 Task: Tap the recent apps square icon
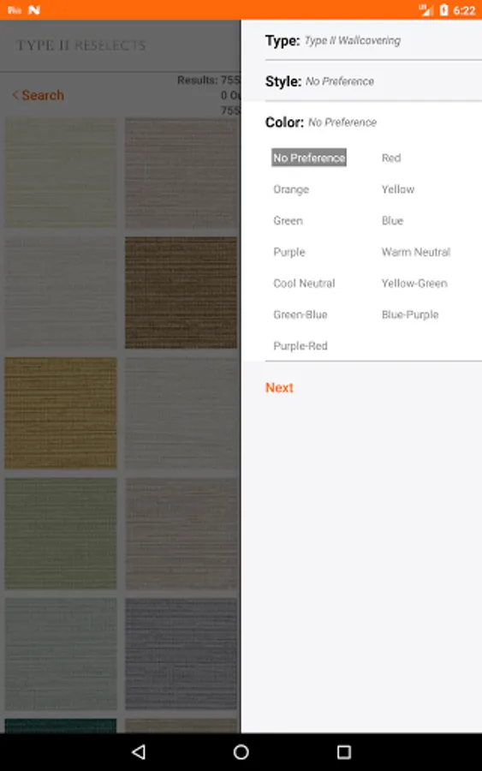point(344,751)
